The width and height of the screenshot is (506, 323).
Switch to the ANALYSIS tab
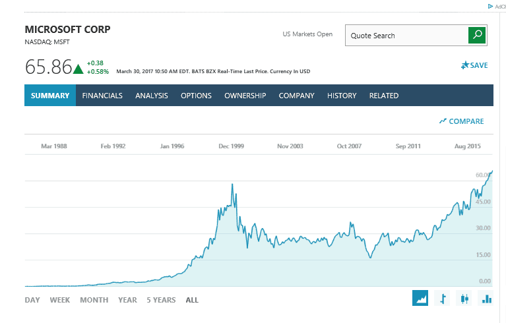pos(152,96)
